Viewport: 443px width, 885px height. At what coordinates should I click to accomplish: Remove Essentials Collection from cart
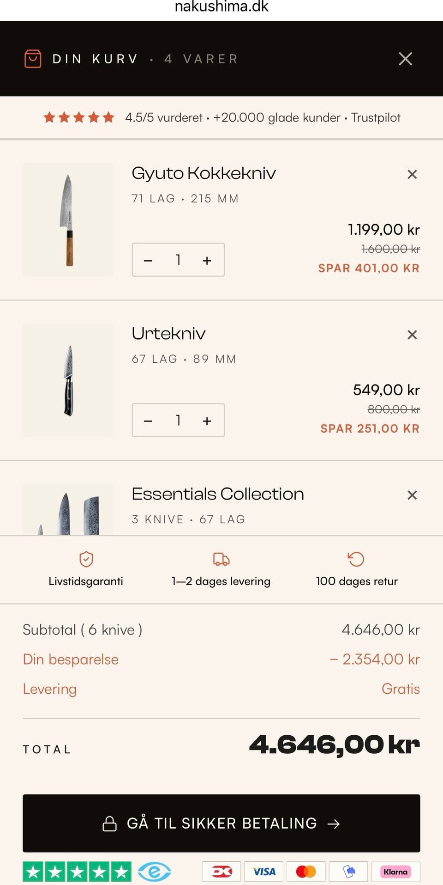(x=412, y=495)
